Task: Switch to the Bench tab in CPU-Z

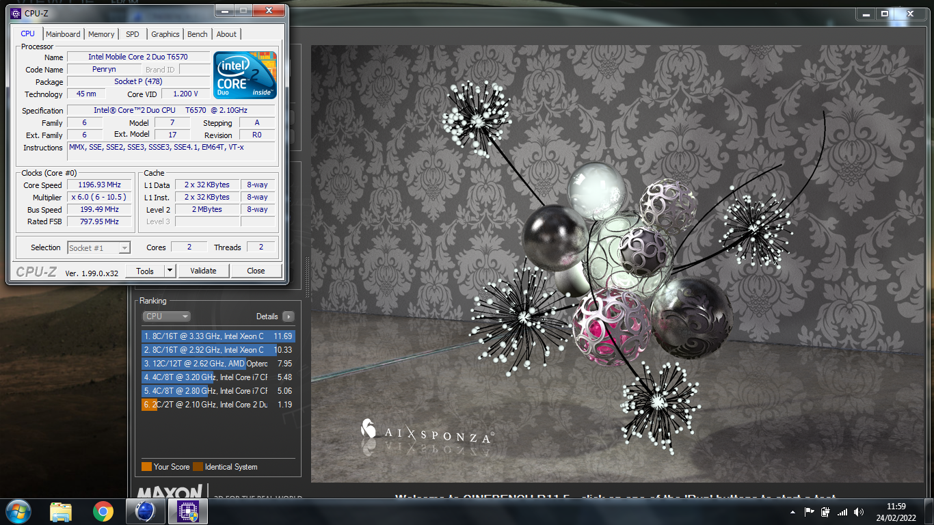Action: pos(198,34)
